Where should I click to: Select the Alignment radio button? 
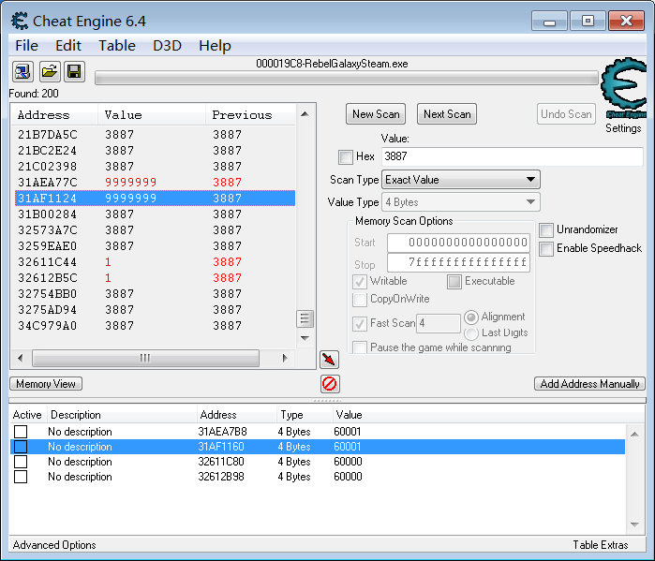click(x=470, y=317)
